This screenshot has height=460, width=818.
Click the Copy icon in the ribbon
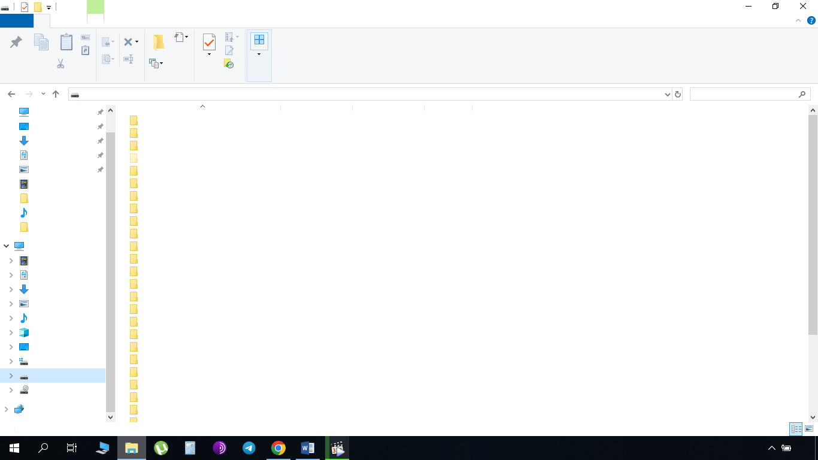41,42
